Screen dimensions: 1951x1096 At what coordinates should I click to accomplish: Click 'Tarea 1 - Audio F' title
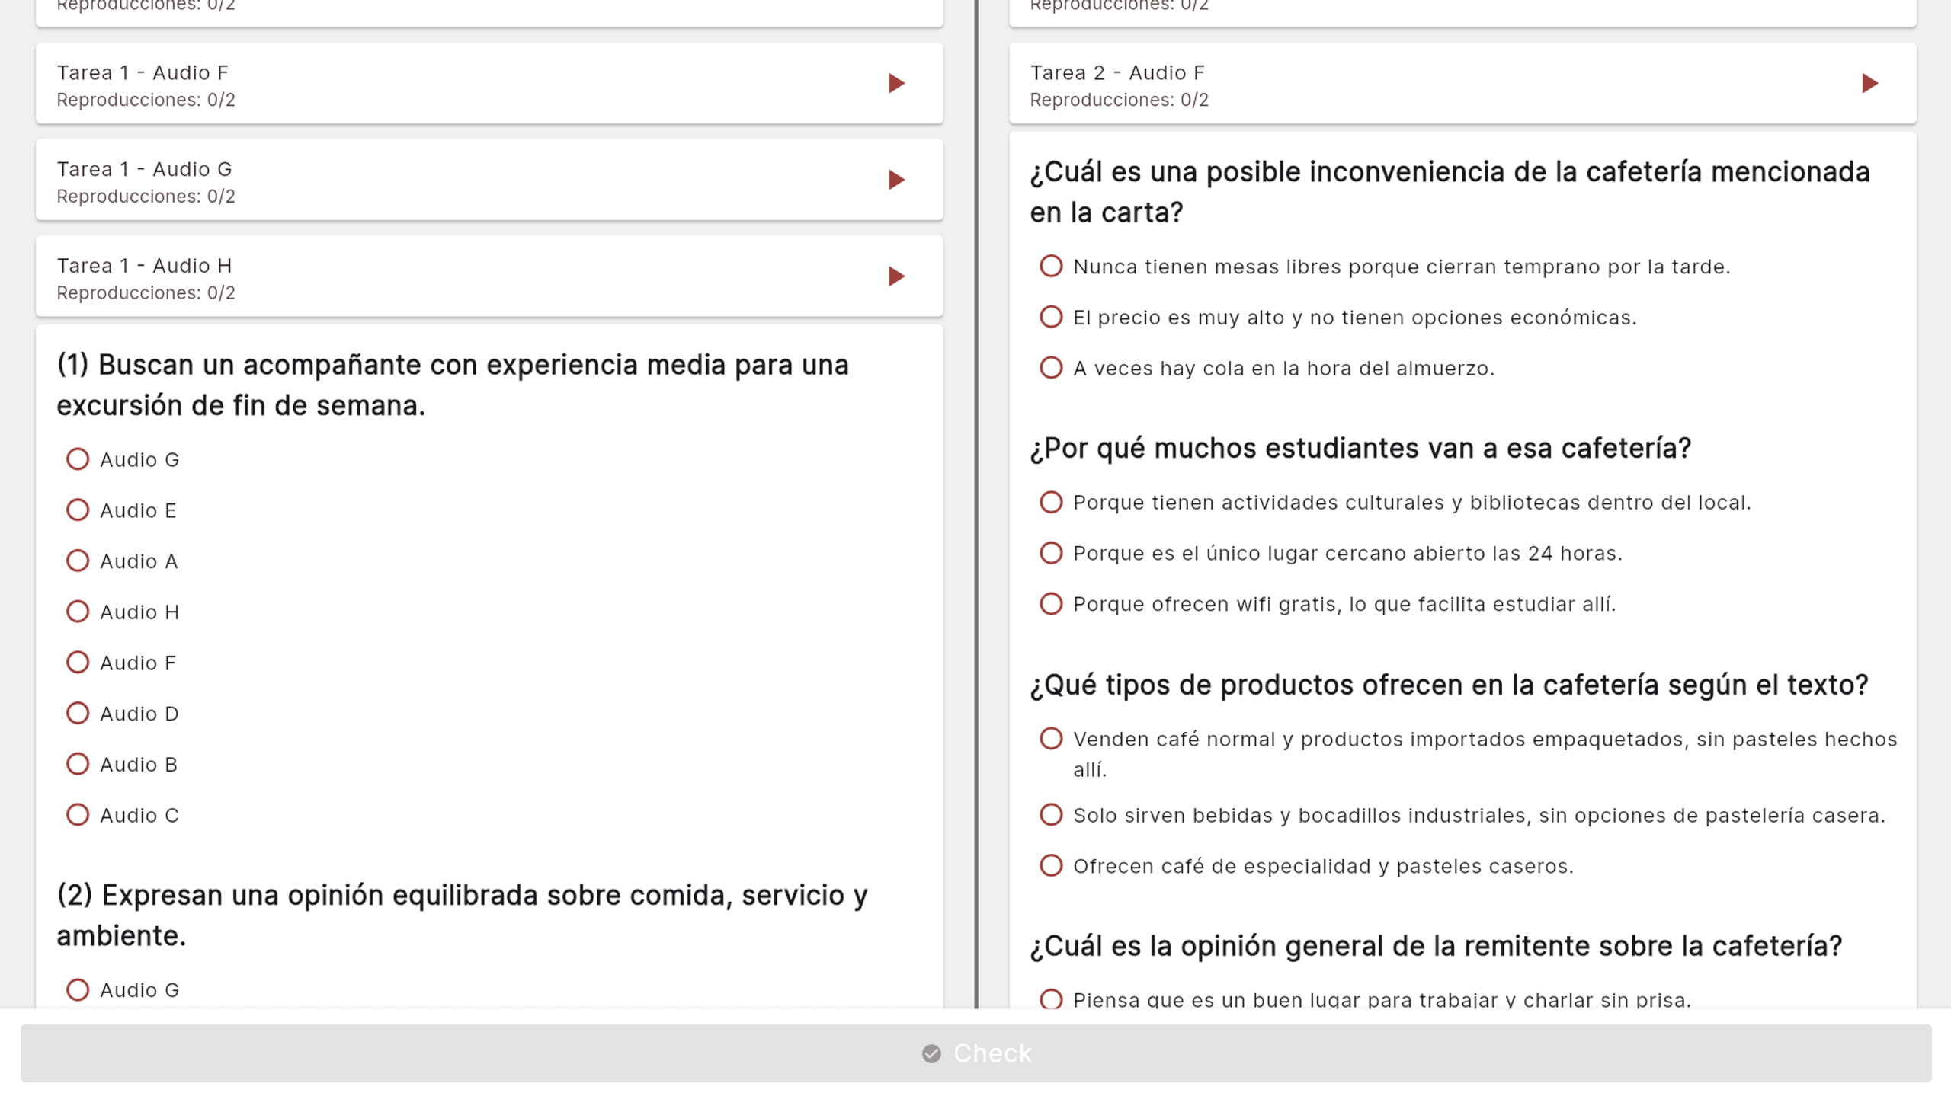tap(143, 72)
